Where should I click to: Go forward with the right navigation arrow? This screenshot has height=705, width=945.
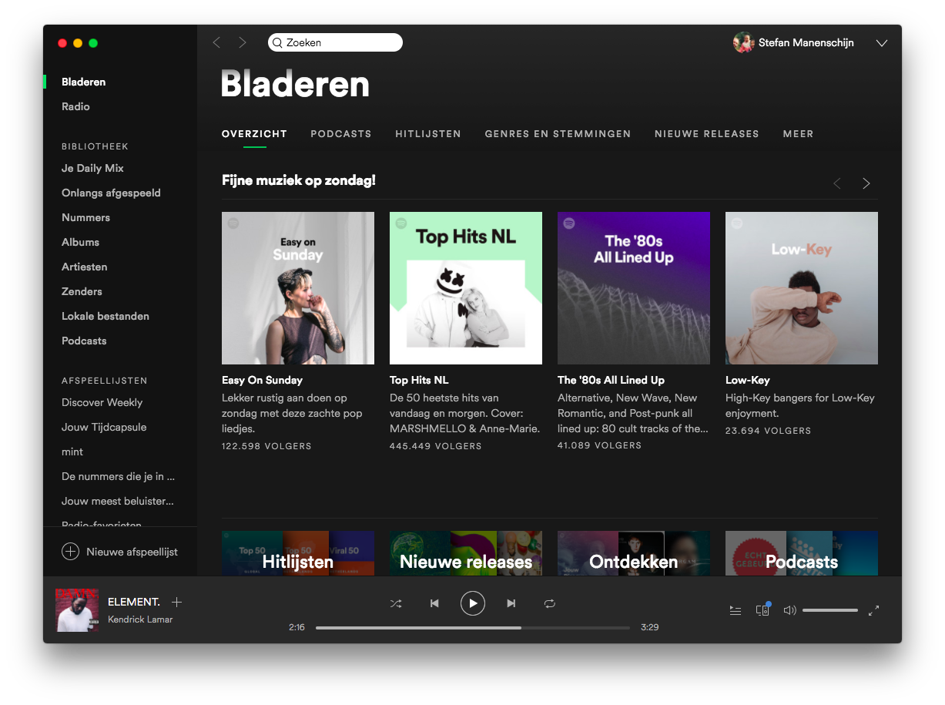243,42
